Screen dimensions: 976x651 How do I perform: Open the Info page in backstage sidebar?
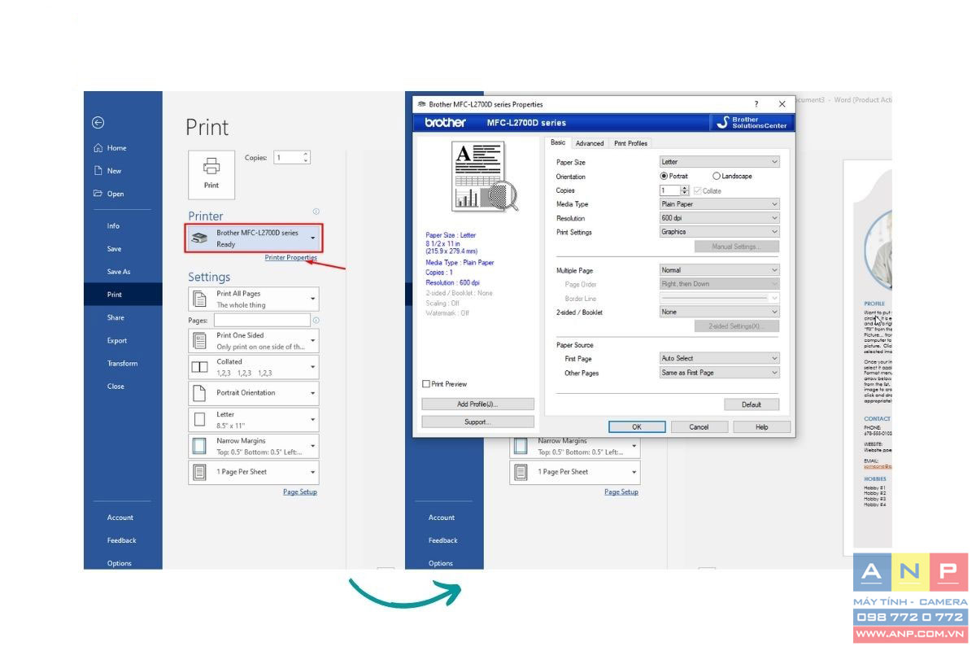click(113, 226)
